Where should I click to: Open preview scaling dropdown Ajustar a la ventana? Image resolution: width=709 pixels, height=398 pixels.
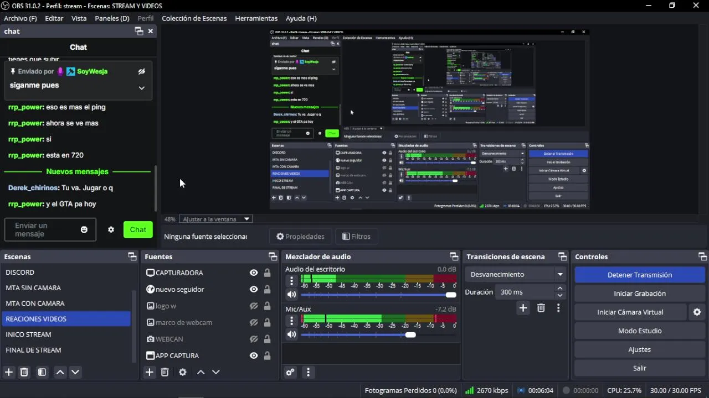point(216,219)
